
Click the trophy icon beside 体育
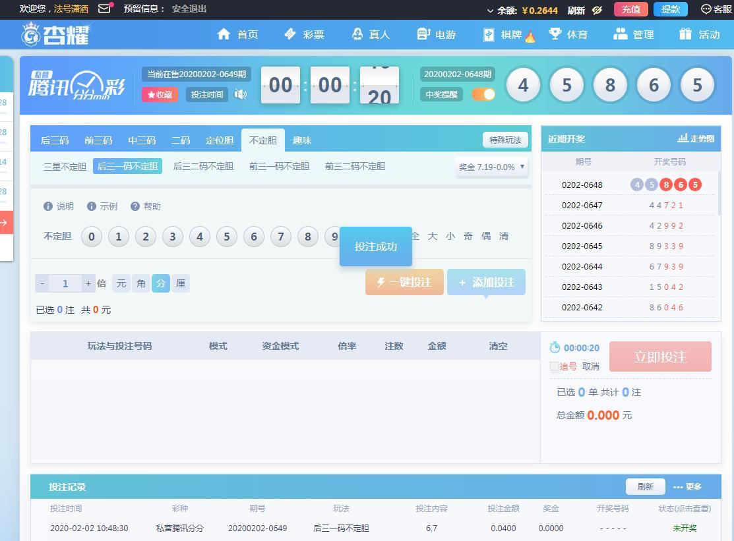pos(555,34)
